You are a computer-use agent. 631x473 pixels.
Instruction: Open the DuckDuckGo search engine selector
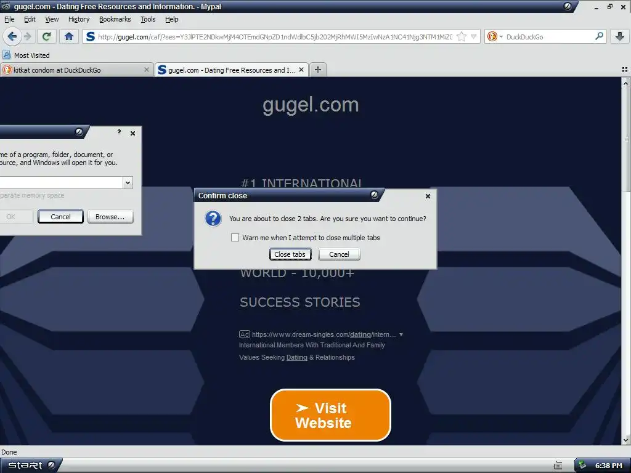(495, 36)
